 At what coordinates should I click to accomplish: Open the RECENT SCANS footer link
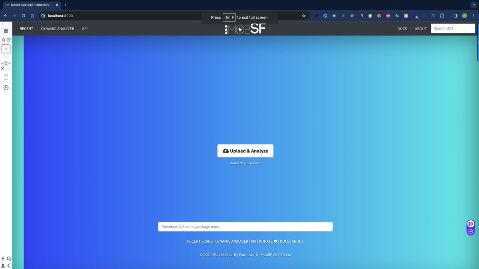tap(200, 241)
